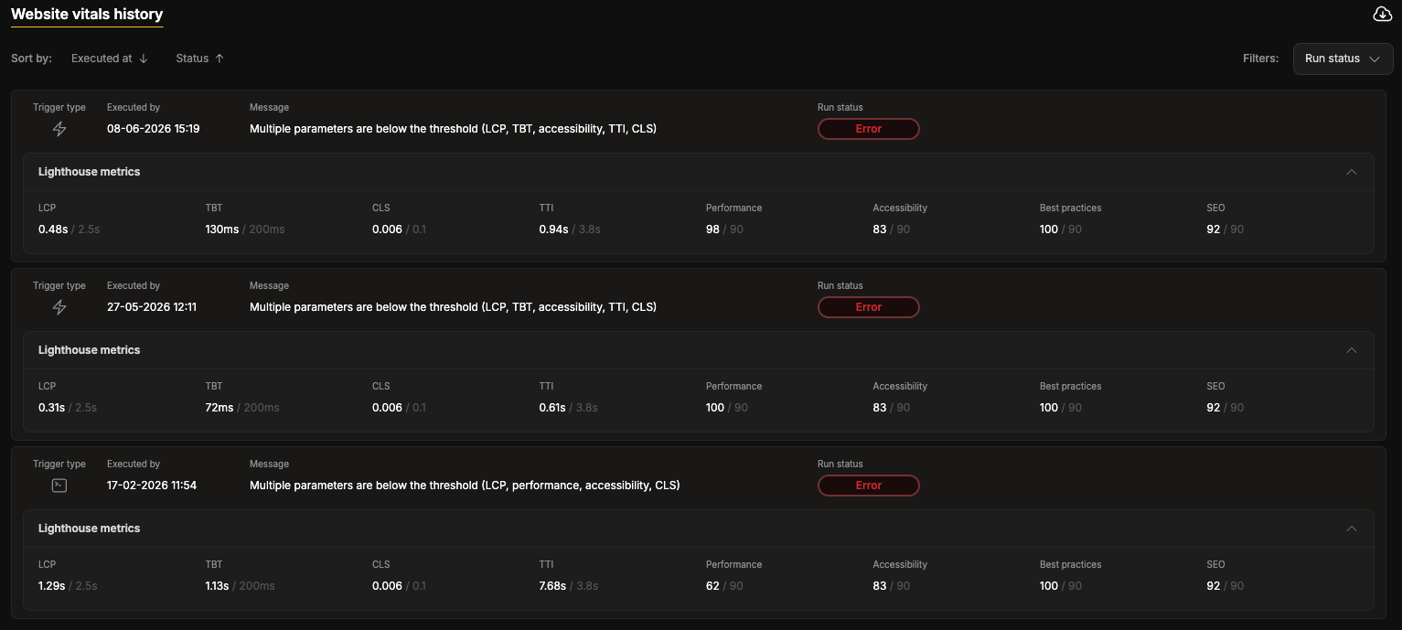Collapse Lighthouse metrics for 17-02-2026 run

point(1352,529)
